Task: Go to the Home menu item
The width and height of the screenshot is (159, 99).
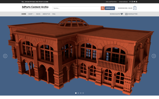Action: [x=24, y=14]
